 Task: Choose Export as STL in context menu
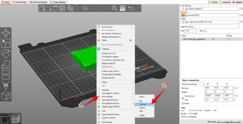pos(116,67)
